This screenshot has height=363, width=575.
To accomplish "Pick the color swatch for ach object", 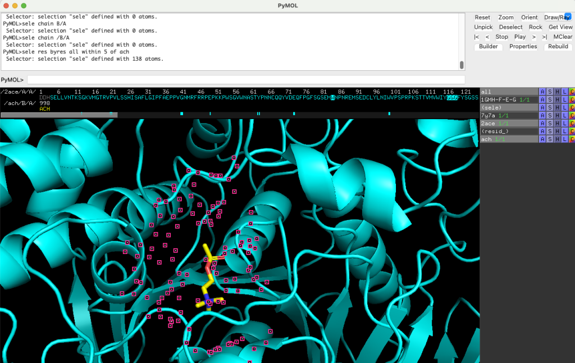I will click(x=572, y=139).
